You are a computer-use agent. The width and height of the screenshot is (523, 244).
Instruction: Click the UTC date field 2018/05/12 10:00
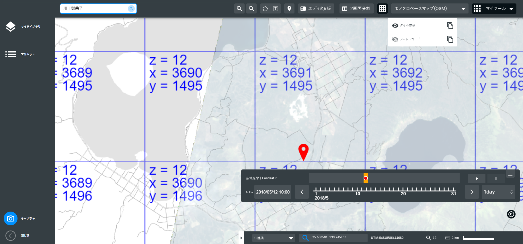pos(273,192)
